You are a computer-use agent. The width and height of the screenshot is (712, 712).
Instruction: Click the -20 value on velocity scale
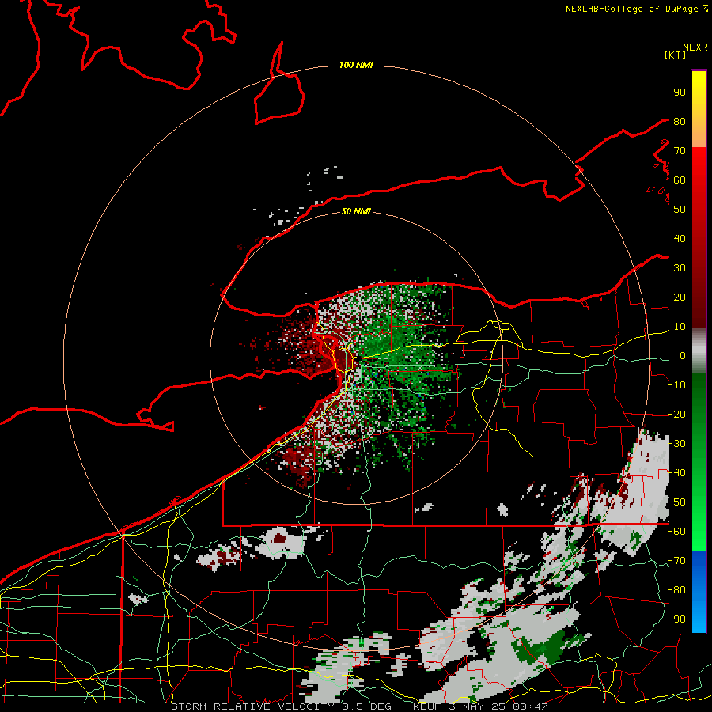click(676, 415)
